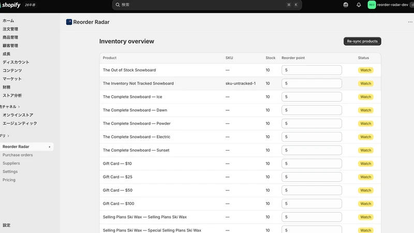Viewport: 414px width, 233px height.
Task: Open the reorder-radar-dev store avatar
Action: [x=372, y=5]
